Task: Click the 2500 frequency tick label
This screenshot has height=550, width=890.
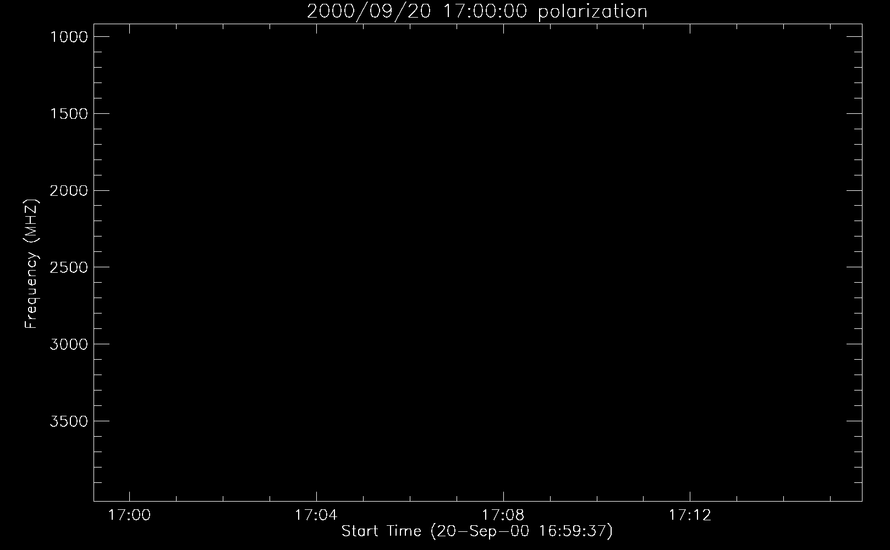Action: (x=68, y=267)
